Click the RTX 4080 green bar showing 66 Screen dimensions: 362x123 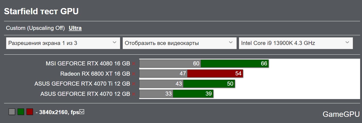(235, 64)
